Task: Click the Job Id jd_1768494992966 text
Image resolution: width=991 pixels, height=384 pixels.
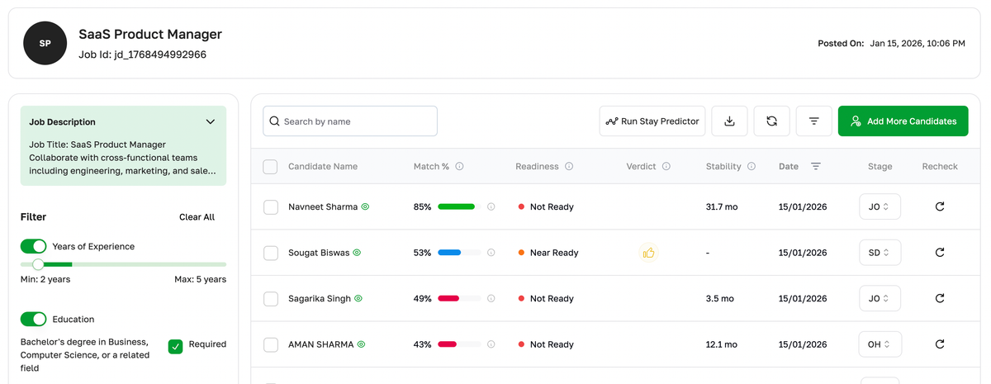Action: [142, 55]
